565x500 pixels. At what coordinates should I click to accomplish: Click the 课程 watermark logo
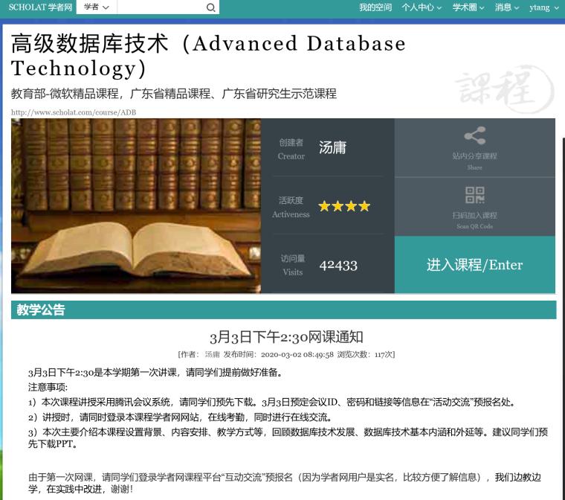(505, 90)
